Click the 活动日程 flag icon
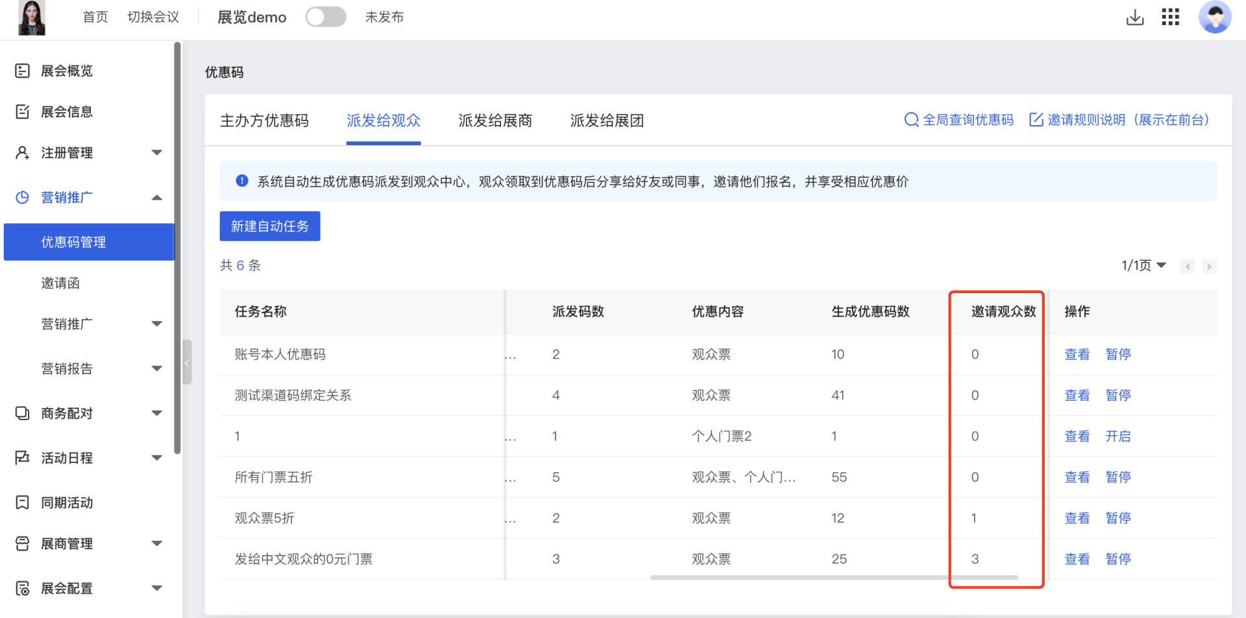Screen dimensions: 1246x618 (x=23, y=458)
